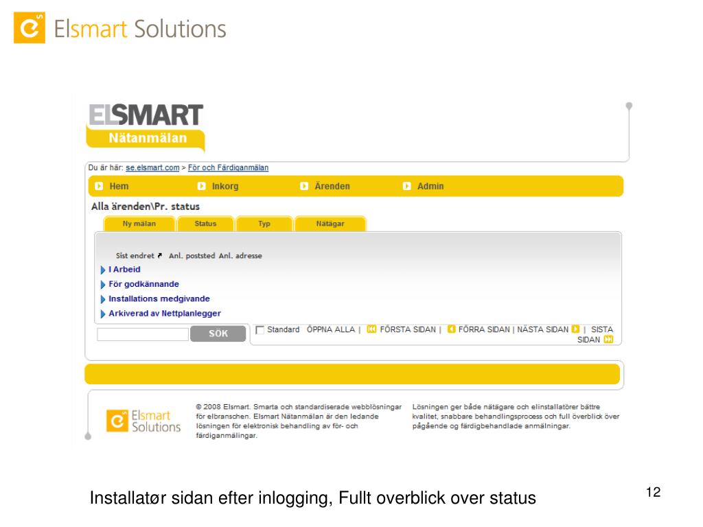This screenshot has height=527, width=703.
Task: Click ÖPPNA ALLA to open all groups
Action: click(x=331, y=329)
